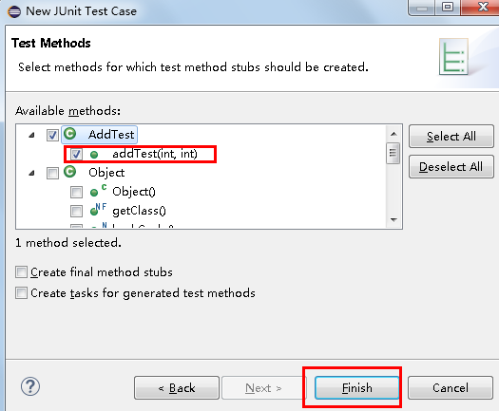Check the Object class checkbox

pos(52,174)
